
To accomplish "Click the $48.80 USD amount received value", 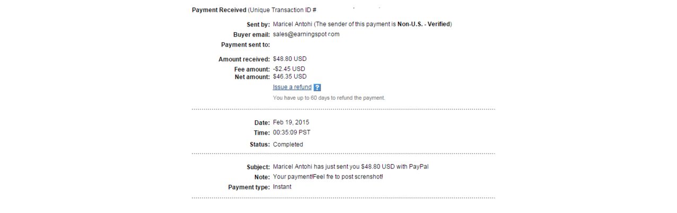I will point(289,59).
